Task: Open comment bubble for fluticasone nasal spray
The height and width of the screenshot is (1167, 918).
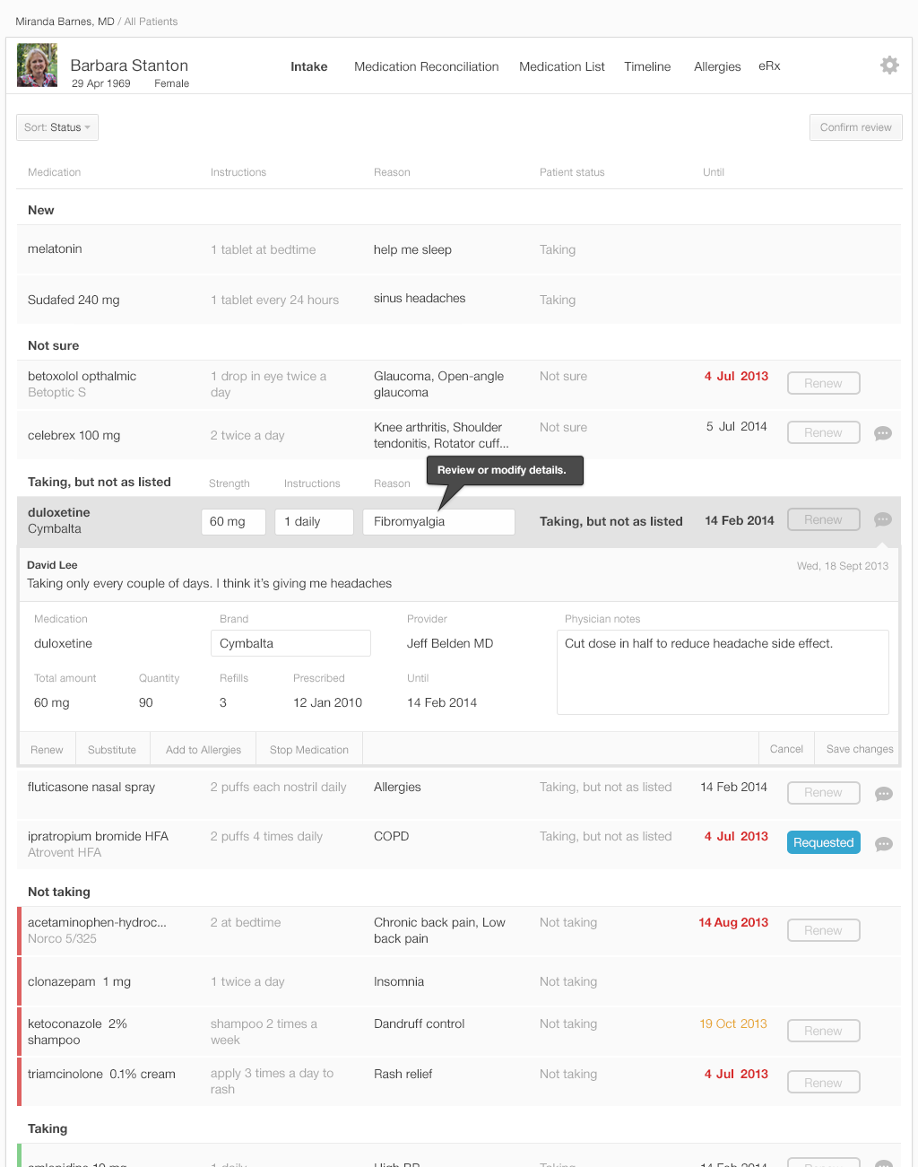Action: click(x=883, y=794)
